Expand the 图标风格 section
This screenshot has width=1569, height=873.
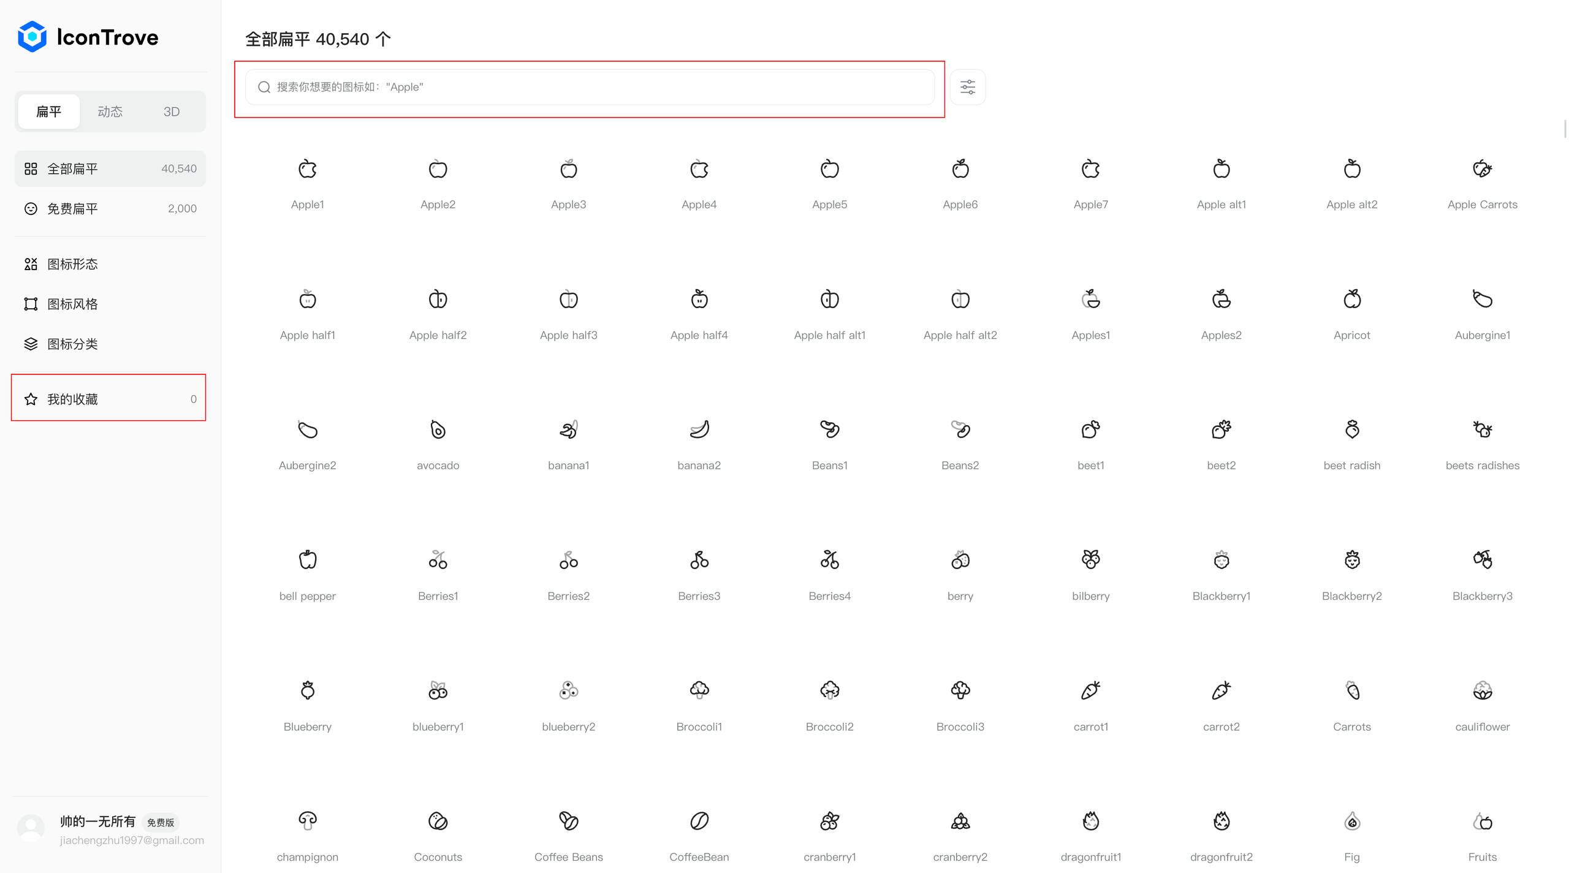(x=110, y=304)
